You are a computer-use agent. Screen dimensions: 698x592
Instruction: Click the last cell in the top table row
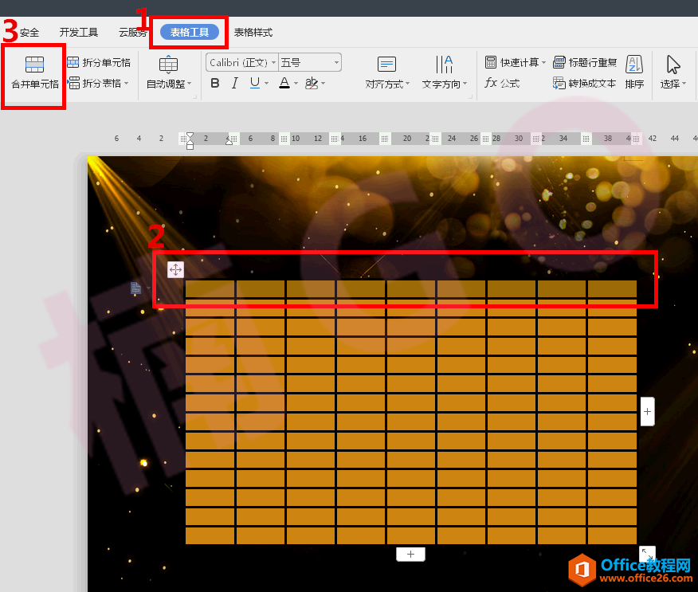pyautogui.click(x=612, y=289)
